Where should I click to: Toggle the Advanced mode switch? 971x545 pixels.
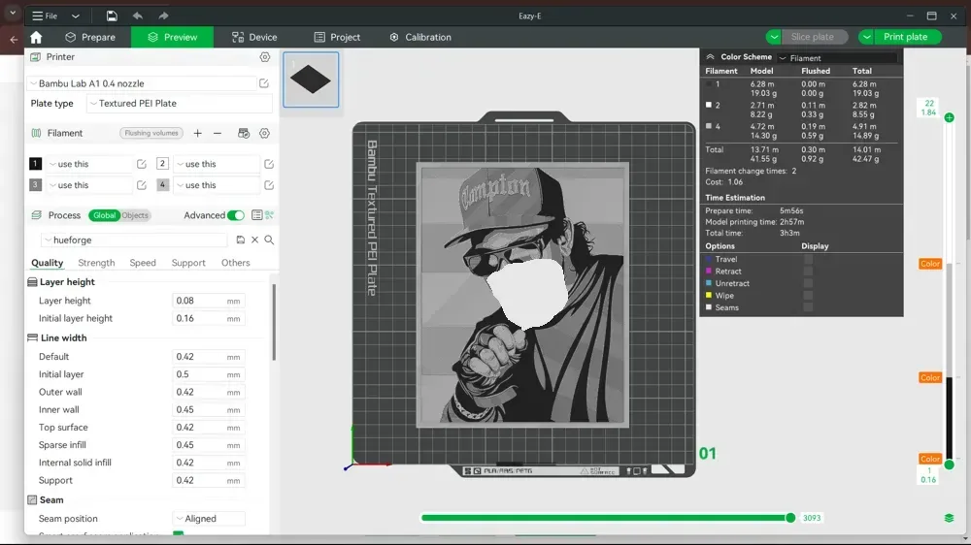pos(235,215)
